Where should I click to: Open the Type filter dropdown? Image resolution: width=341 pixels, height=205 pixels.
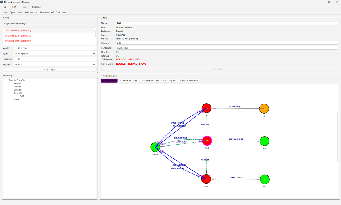point(55,54)
